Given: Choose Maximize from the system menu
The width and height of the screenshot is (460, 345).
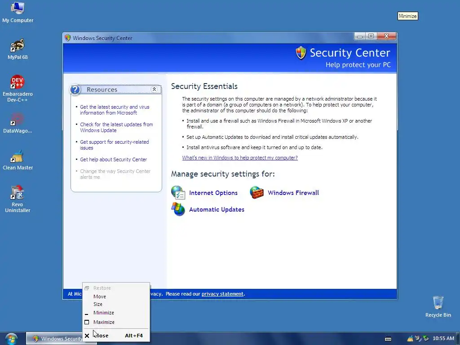Looking at the screenshot, I should (116, 322).
